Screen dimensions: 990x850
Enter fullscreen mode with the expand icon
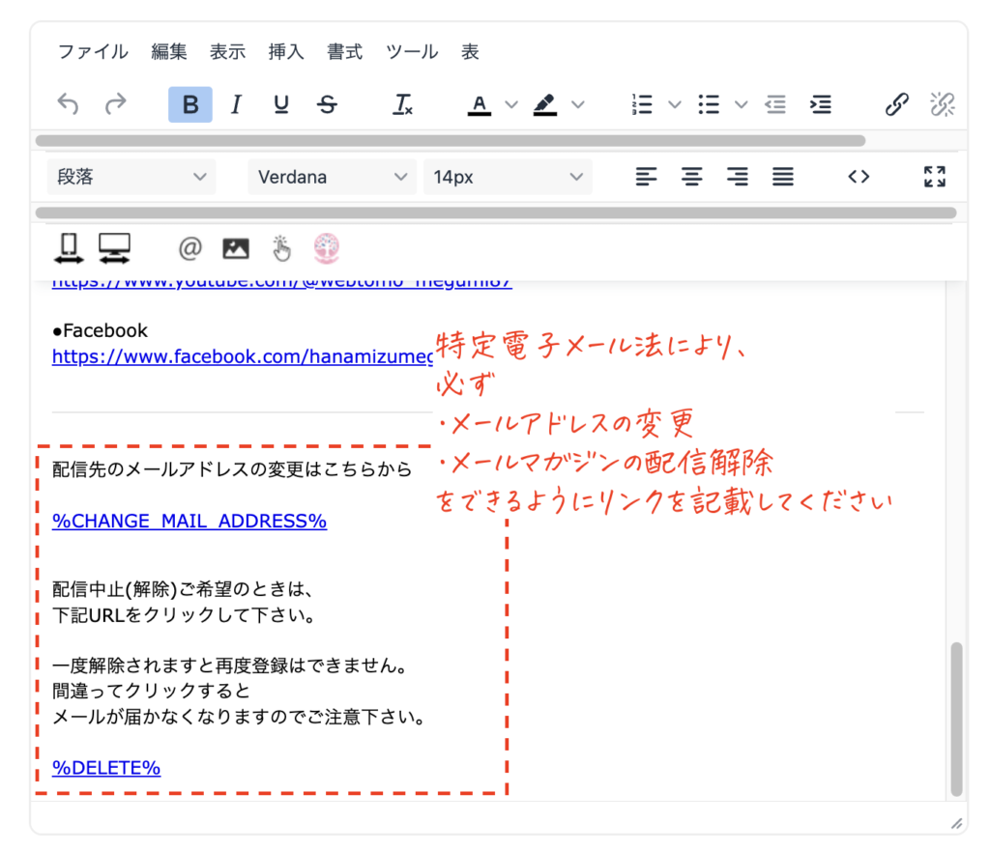(x=934, y=177)
